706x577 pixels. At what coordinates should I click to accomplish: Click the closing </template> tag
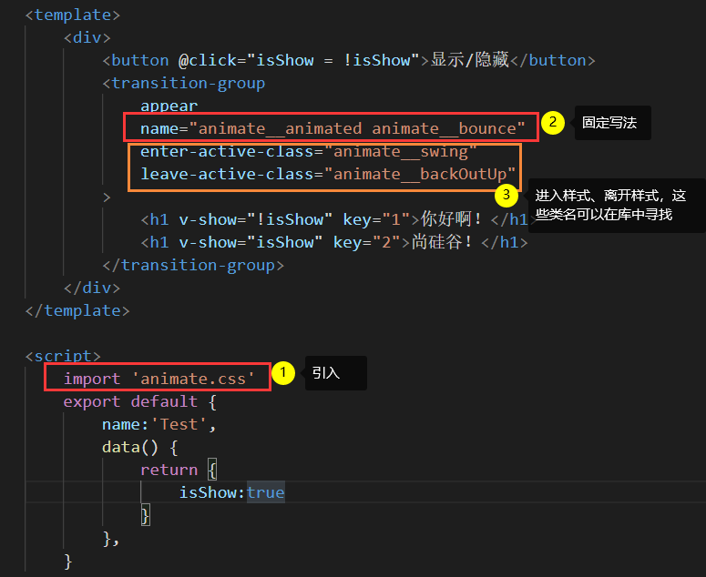point(77,310)
